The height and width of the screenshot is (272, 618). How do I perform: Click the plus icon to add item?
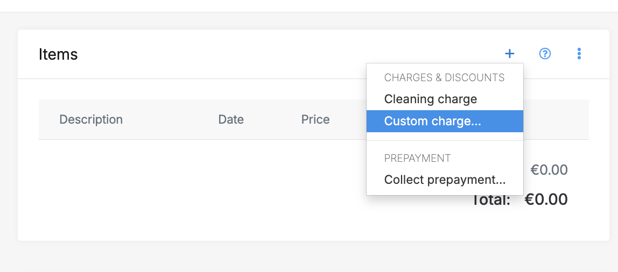click(x=509, y=54)
